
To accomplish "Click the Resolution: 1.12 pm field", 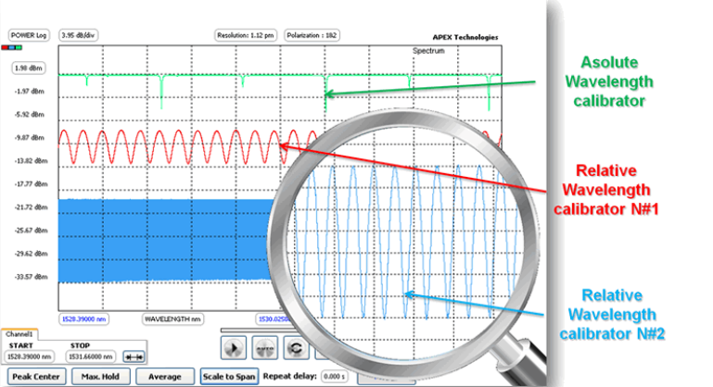I will tap(246, 35).
